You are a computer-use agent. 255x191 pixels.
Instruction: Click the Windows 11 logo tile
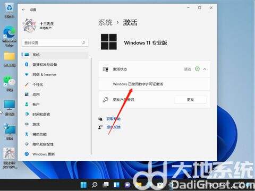(109, 42)
